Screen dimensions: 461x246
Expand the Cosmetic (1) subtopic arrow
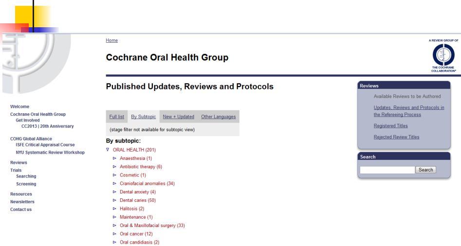pos(115,175)
